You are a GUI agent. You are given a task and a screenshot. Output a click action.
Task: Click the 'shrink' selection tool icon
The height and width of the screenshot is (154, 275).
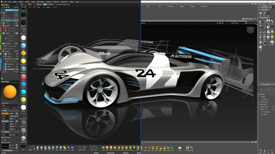61,148
